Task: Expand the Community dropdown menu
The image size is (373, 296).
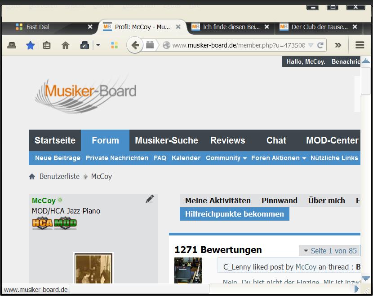Action: click(x=226, y=158)
